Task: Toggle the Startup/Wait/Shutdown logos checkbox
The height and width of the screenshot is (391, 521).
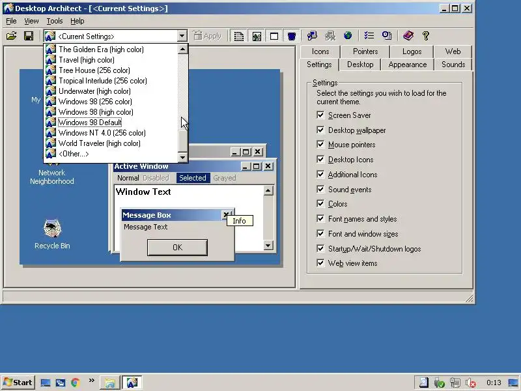Action: [320, 248]
